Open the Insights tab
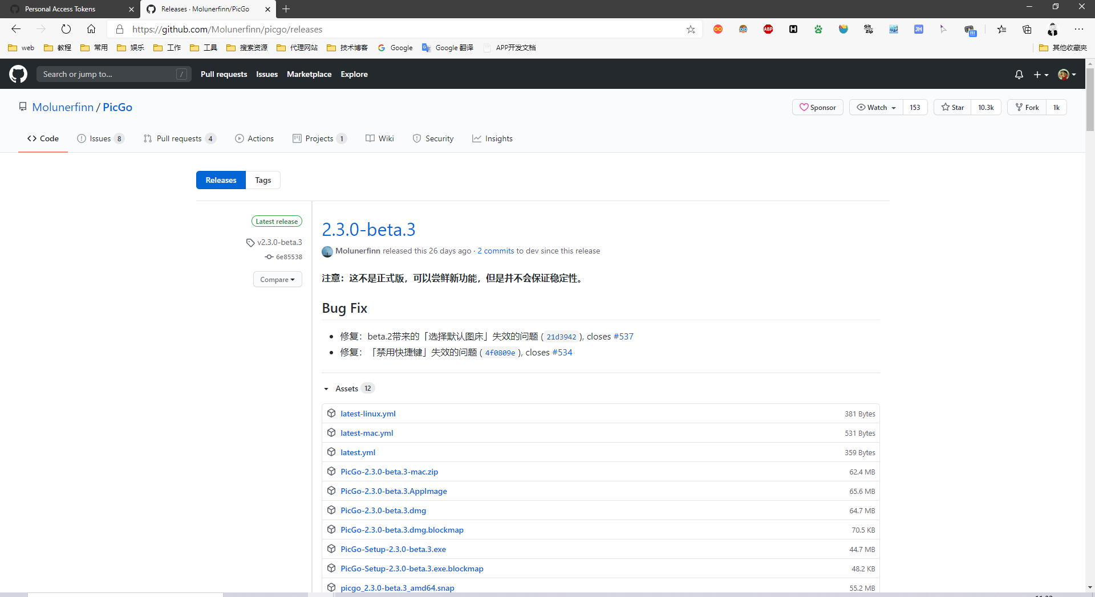1095x597 pixels. click(492, 138)
